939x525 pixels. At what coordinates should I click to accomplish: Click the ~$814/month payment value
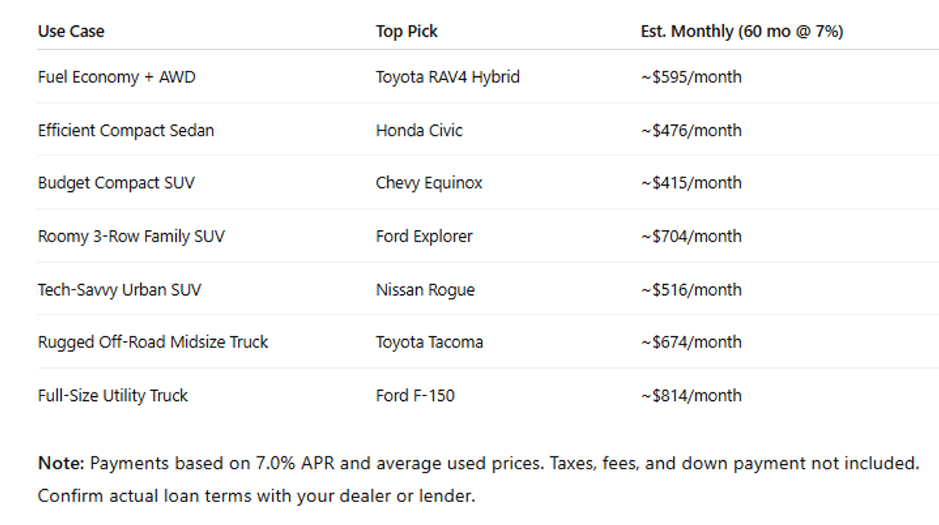(x=691, y=395)
